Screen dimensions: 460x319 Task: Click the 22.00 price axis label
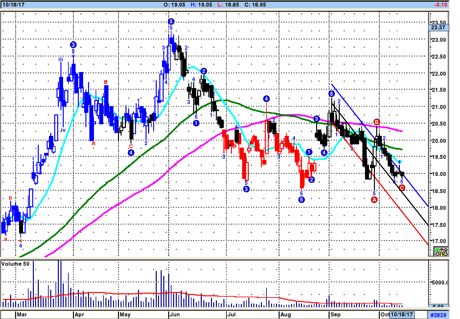click(439, 74)
